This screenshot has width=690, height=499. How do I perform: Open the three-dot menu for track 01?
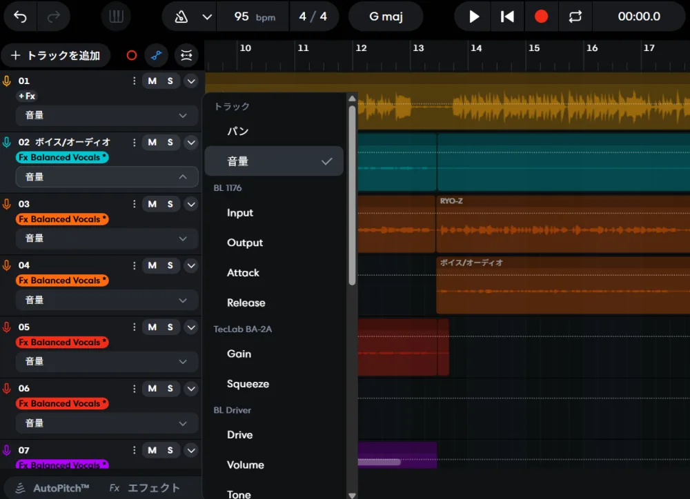pyautogui.click(x=135, y=81)
